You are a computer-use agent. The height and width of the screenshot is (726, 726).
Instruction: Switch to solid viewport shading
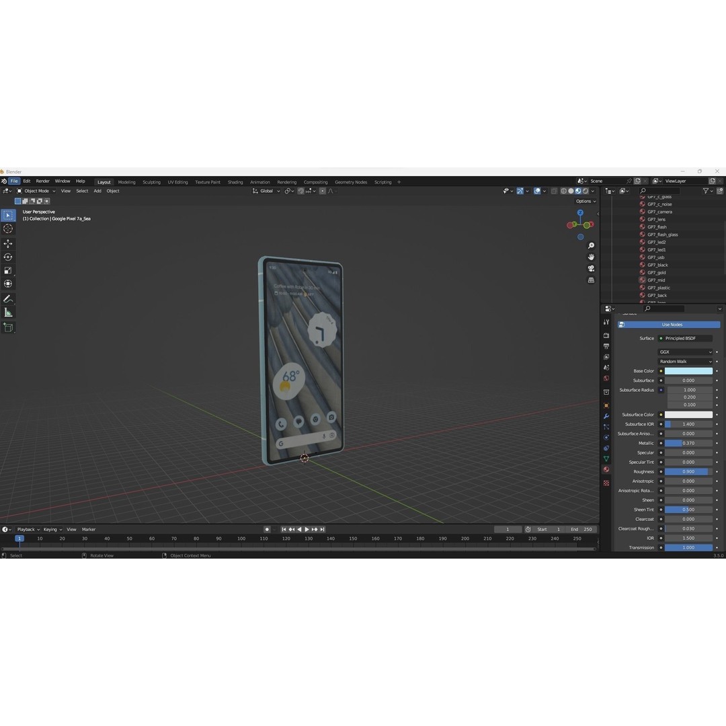click(x=571, y=191)
